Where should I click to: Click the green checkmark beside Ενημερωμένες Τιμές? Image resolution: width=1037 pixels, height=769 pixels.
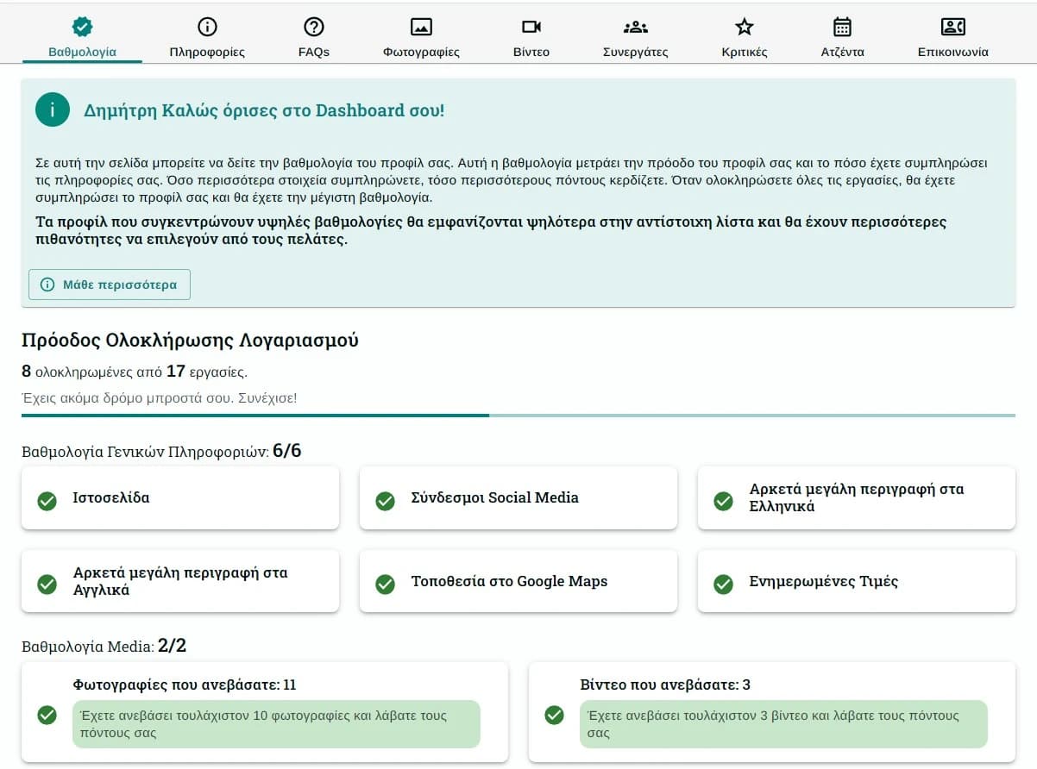click(724, 584)
